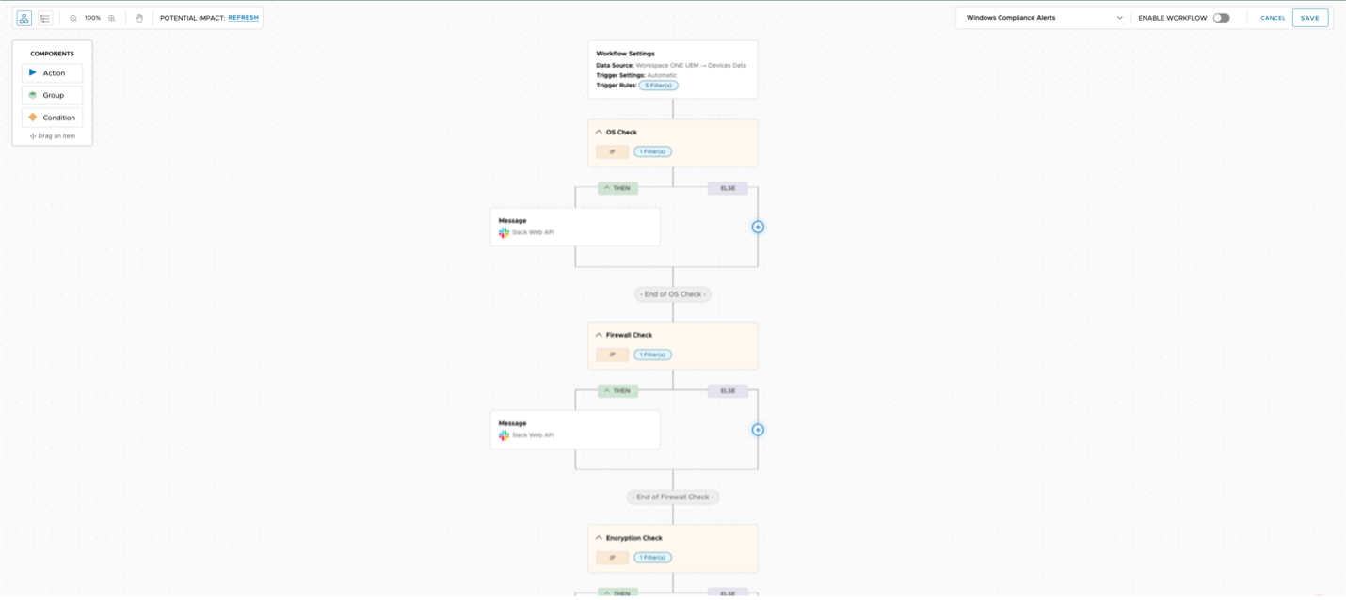Collapse the OS Check condition block

[600, 132]
